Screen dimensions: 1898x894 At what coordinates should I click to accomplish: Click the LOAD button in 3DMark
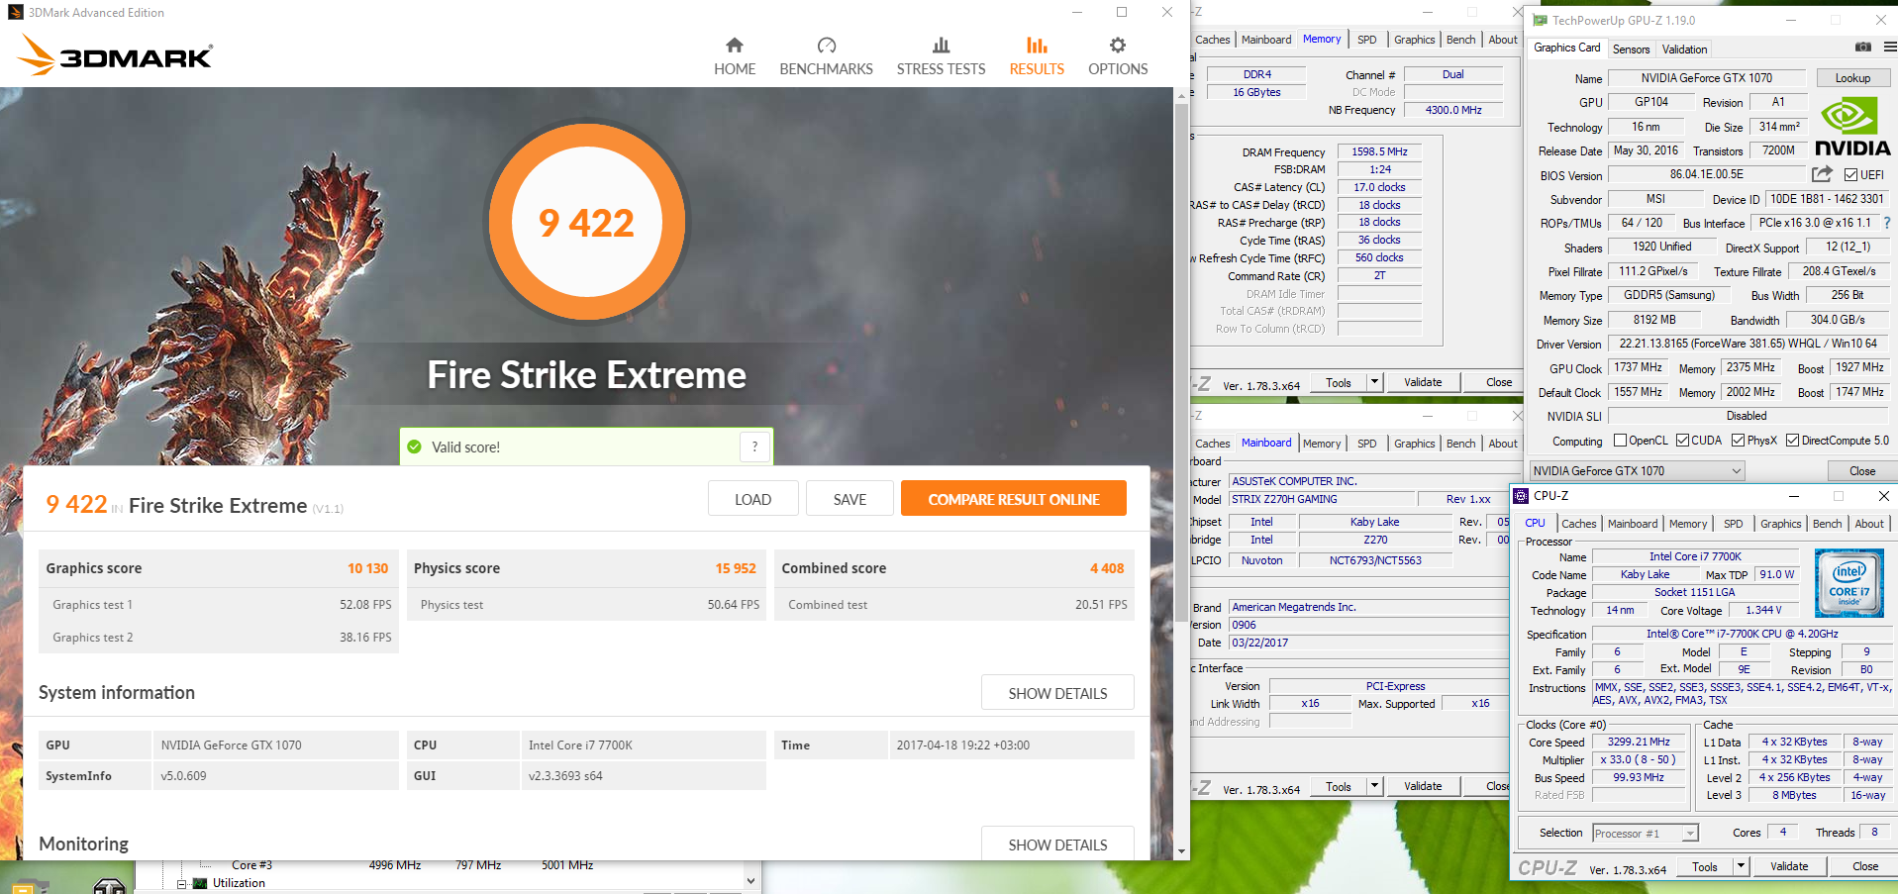pyautogui.click(x=752, y=499)
